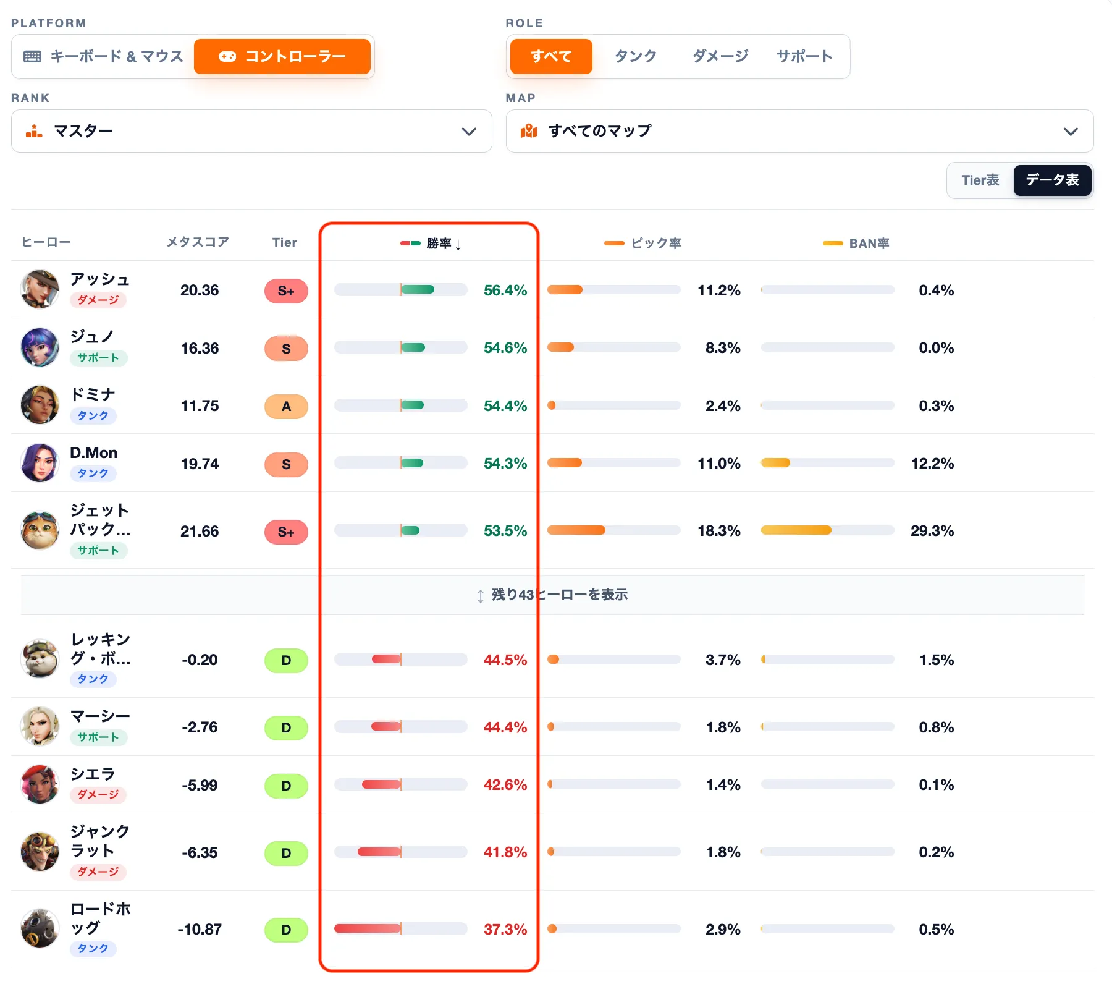Image resolution: width=1112 pixels, height=984 pixels.
Task: Click meta score 21.66
Action: pos(200,531)
